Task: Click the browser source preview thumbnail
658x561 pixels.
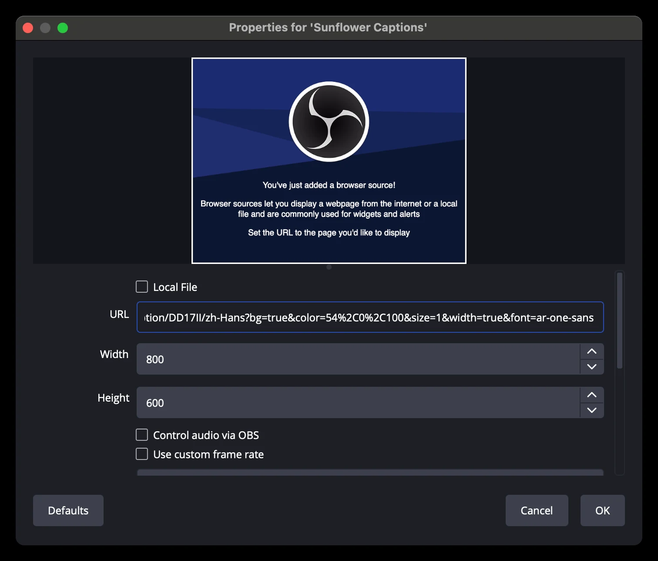Action: 329,161
